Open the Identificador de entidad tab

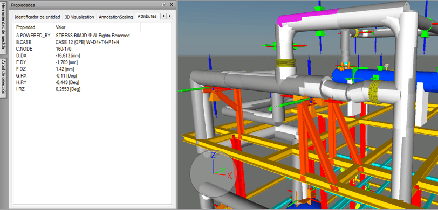click(37, 17)
